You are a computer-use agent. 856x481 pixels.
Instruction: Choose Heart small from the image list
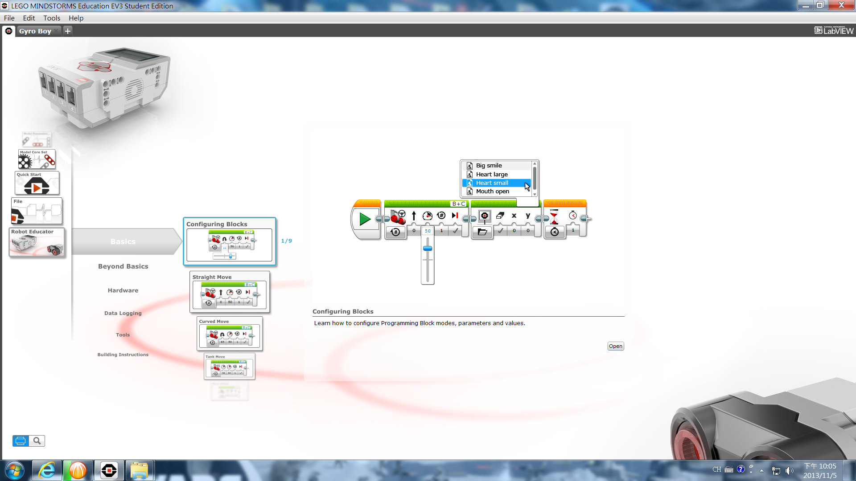[497, 183]
